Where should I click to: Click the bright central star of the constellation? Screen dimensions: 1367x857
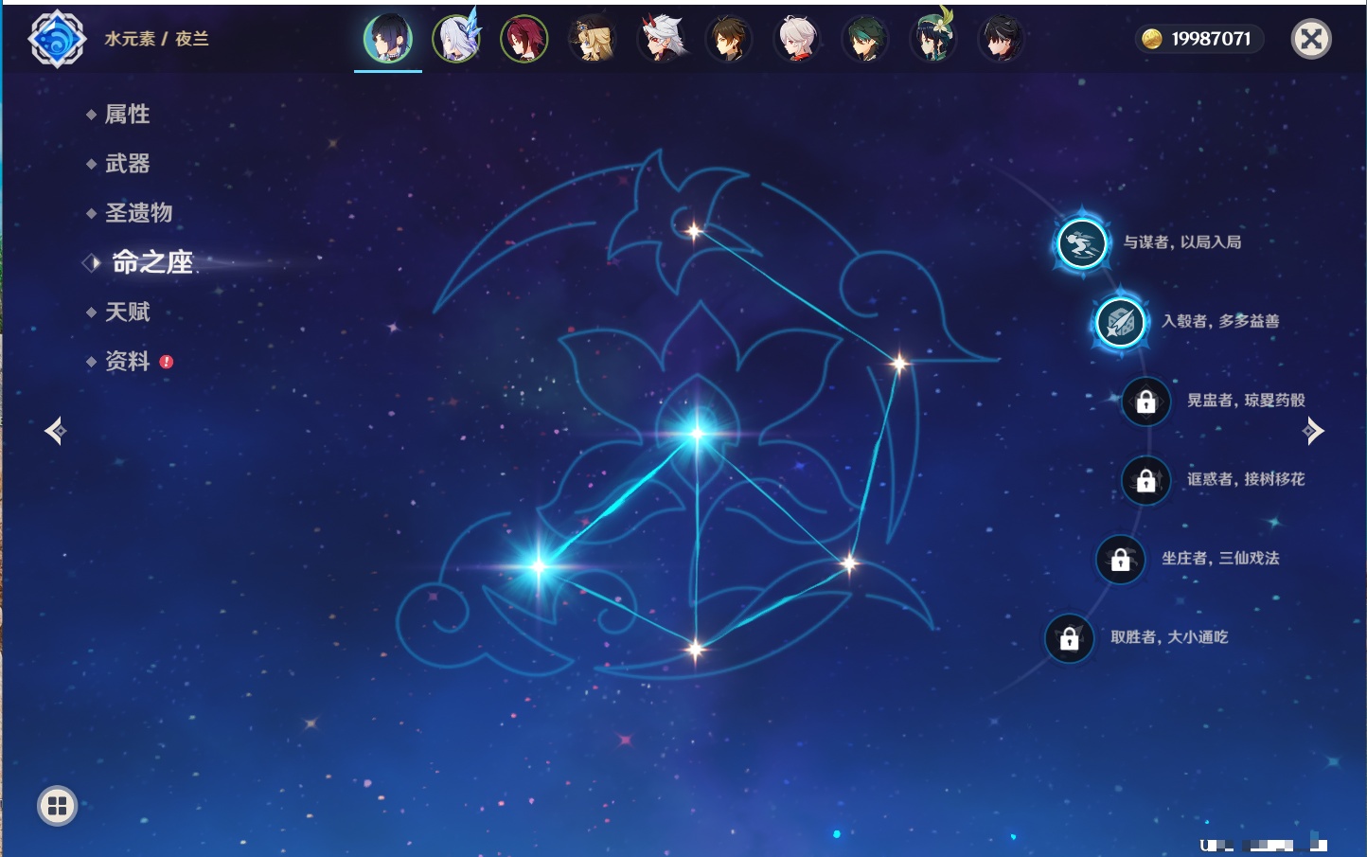click(697, 434)
